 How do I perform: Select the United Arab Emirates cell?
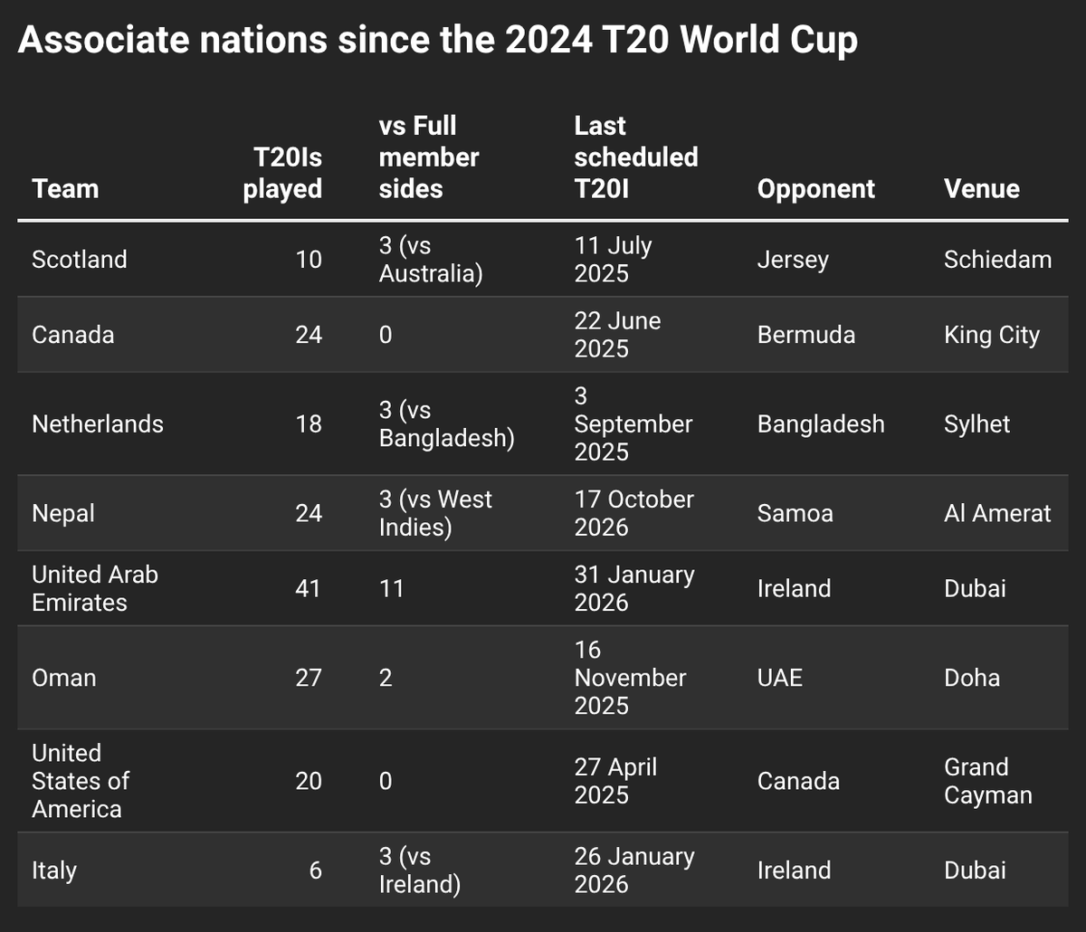point(94,588)
